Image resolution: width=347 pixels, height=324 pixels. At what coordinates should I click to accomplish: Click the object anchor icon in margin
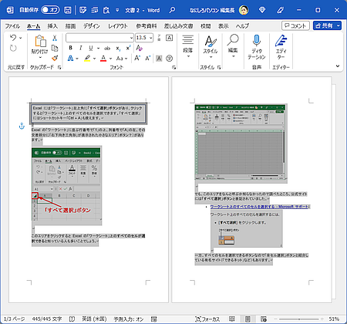22,126
